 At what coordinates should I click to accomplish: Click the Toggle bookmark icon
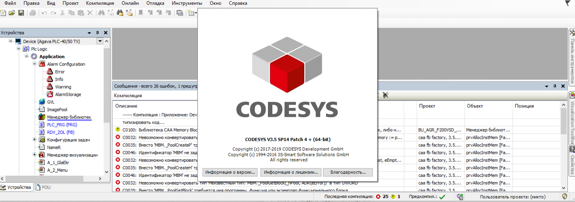(141, 13)
